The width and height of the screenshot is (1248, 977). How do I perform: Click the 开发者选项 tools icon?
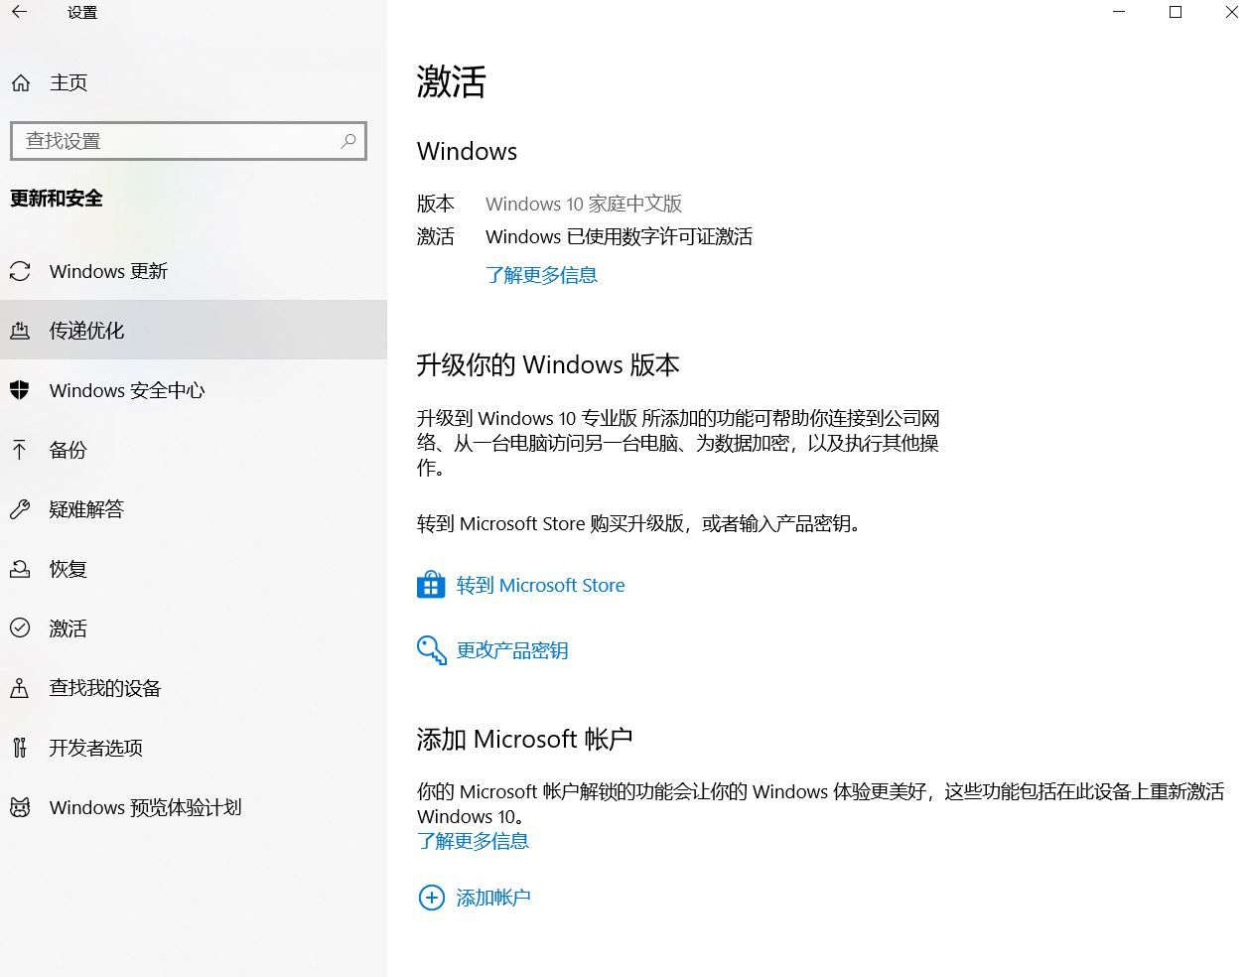click(20, 748)
